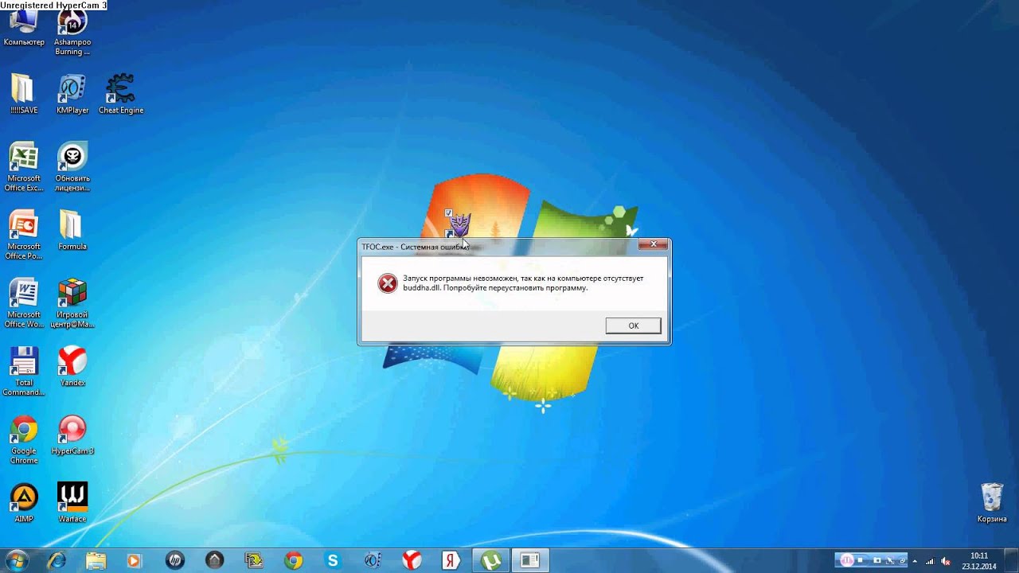
Task: Select the KMPlayer desktop shortcut
Action: tap(72, 95)
